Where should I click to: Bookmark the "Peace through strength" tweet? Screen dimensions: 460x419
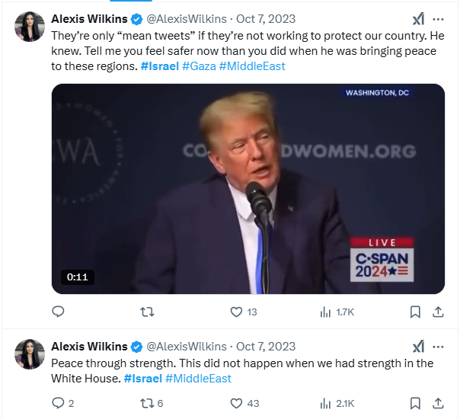coord(415,404)
